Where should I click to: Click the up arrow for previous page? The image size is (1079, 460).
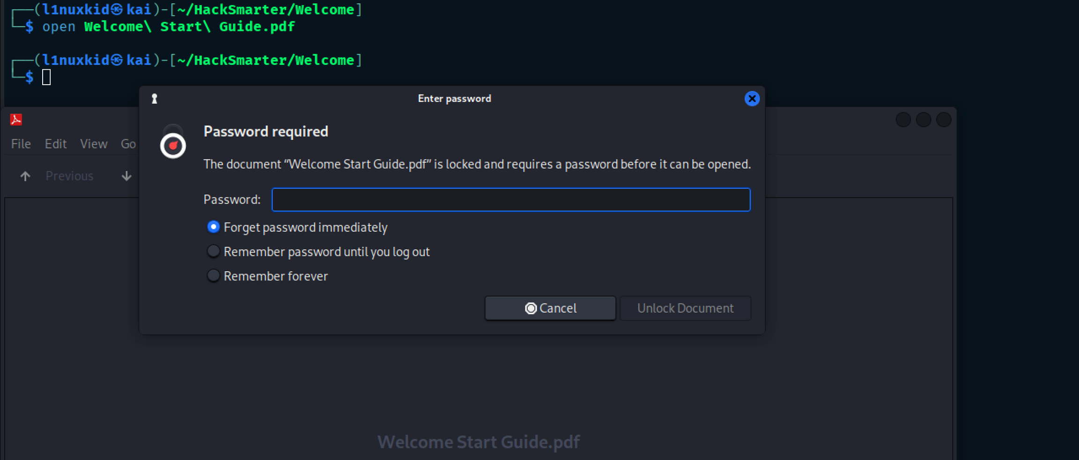click(x=25, y=176)
